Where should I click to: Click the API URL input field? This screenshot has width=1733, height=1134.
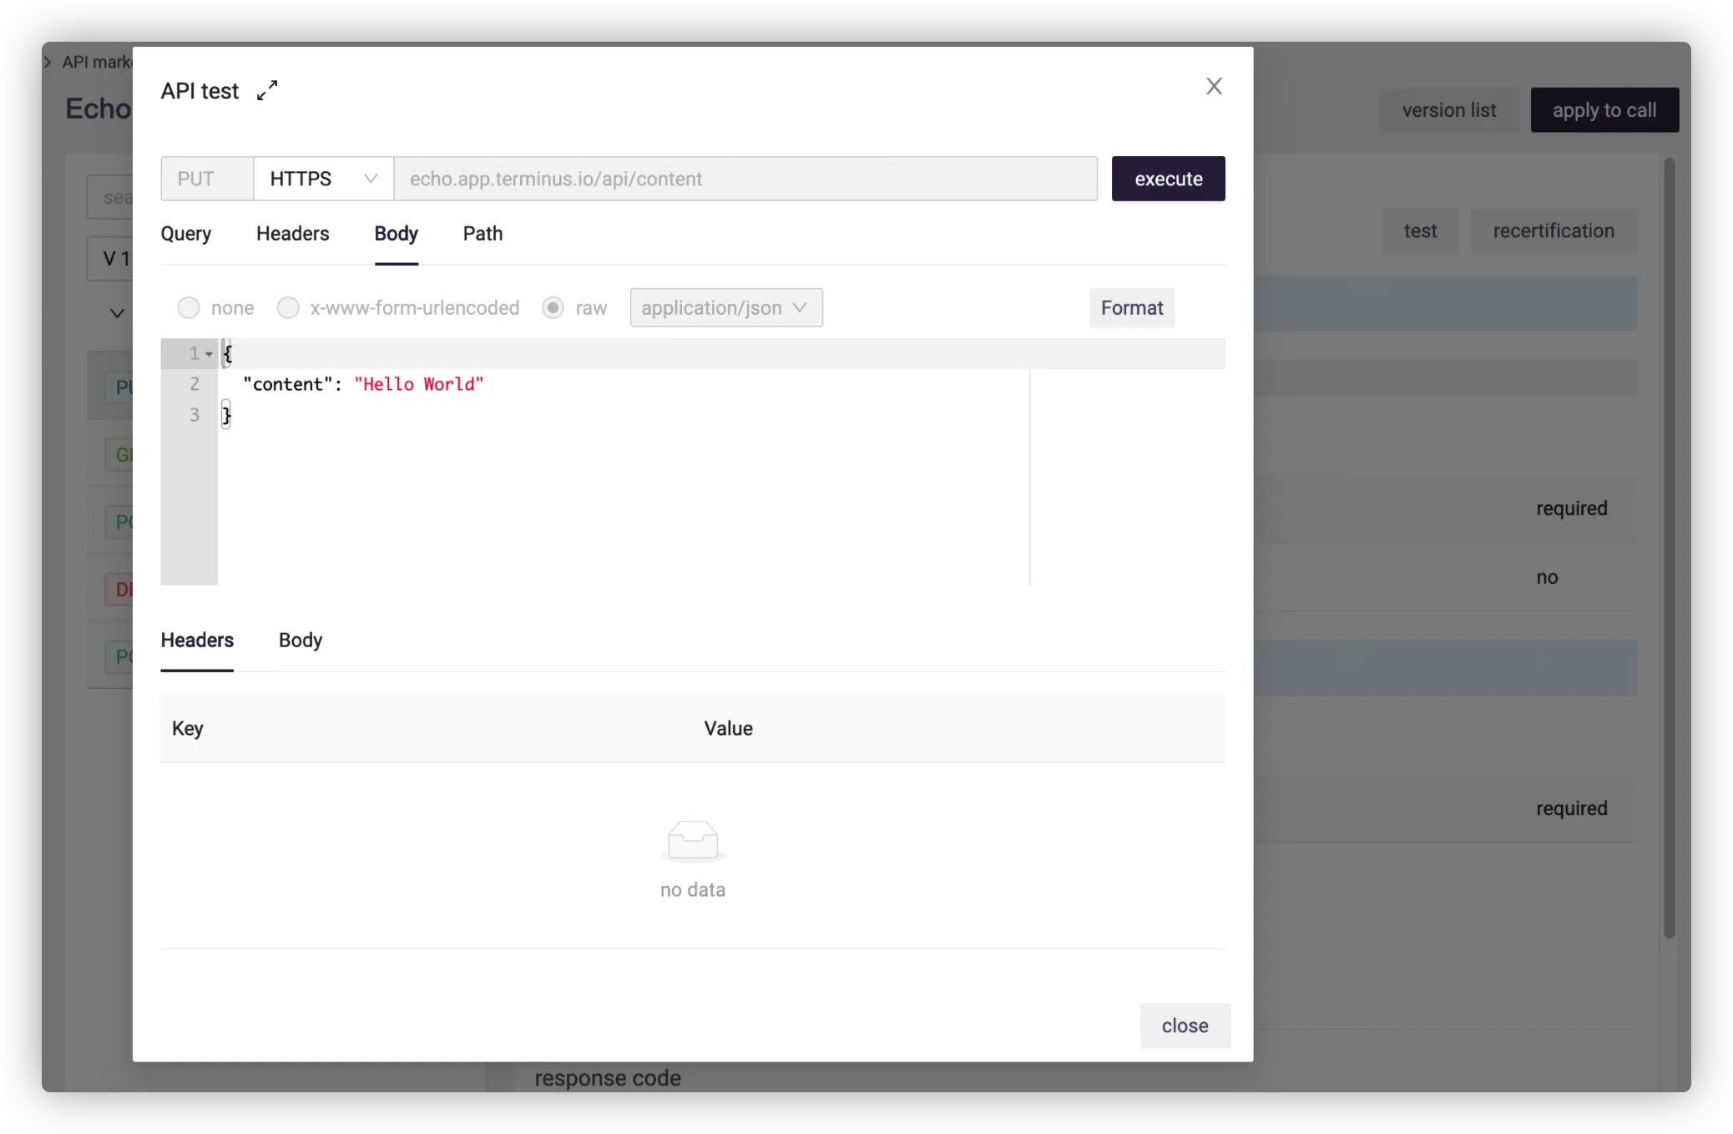(x=745, y=179)
